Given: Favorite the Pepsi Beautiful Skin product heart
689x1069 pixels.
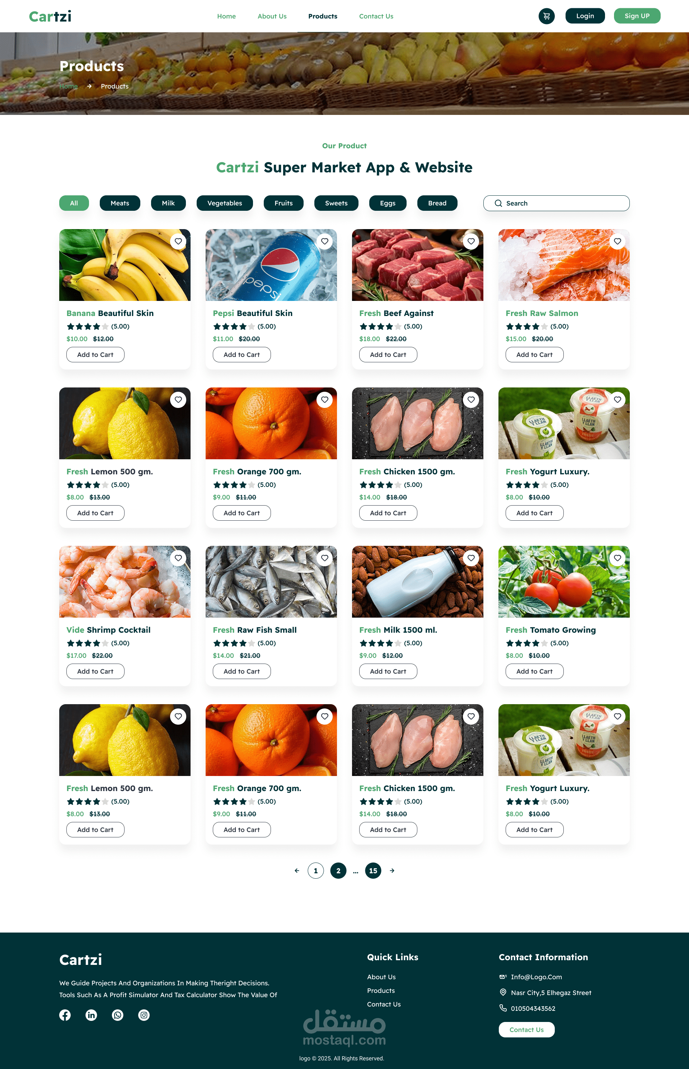Looking at the screenshot, I should (x=325, y=241).
